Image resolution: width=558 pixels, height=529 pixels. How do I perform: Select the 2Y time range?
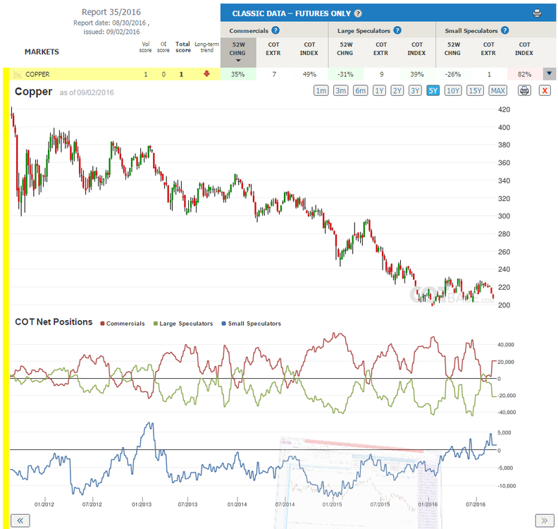(397, 90)
